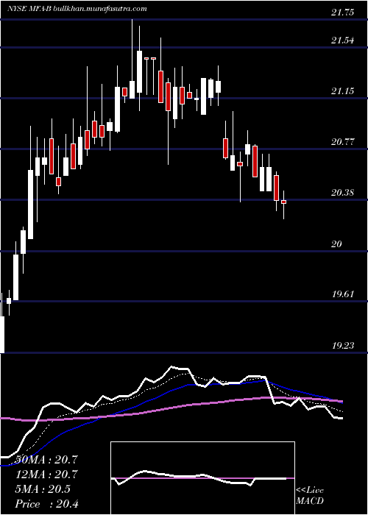The image size is (368, 515).
Task: Click the tallest white candle below 21.54
Action: [139, 71]
